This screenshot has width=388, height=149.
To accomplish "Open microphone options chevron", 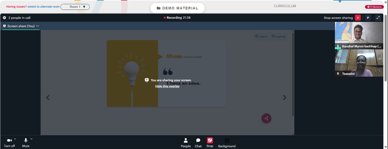I will pos(31,139).
